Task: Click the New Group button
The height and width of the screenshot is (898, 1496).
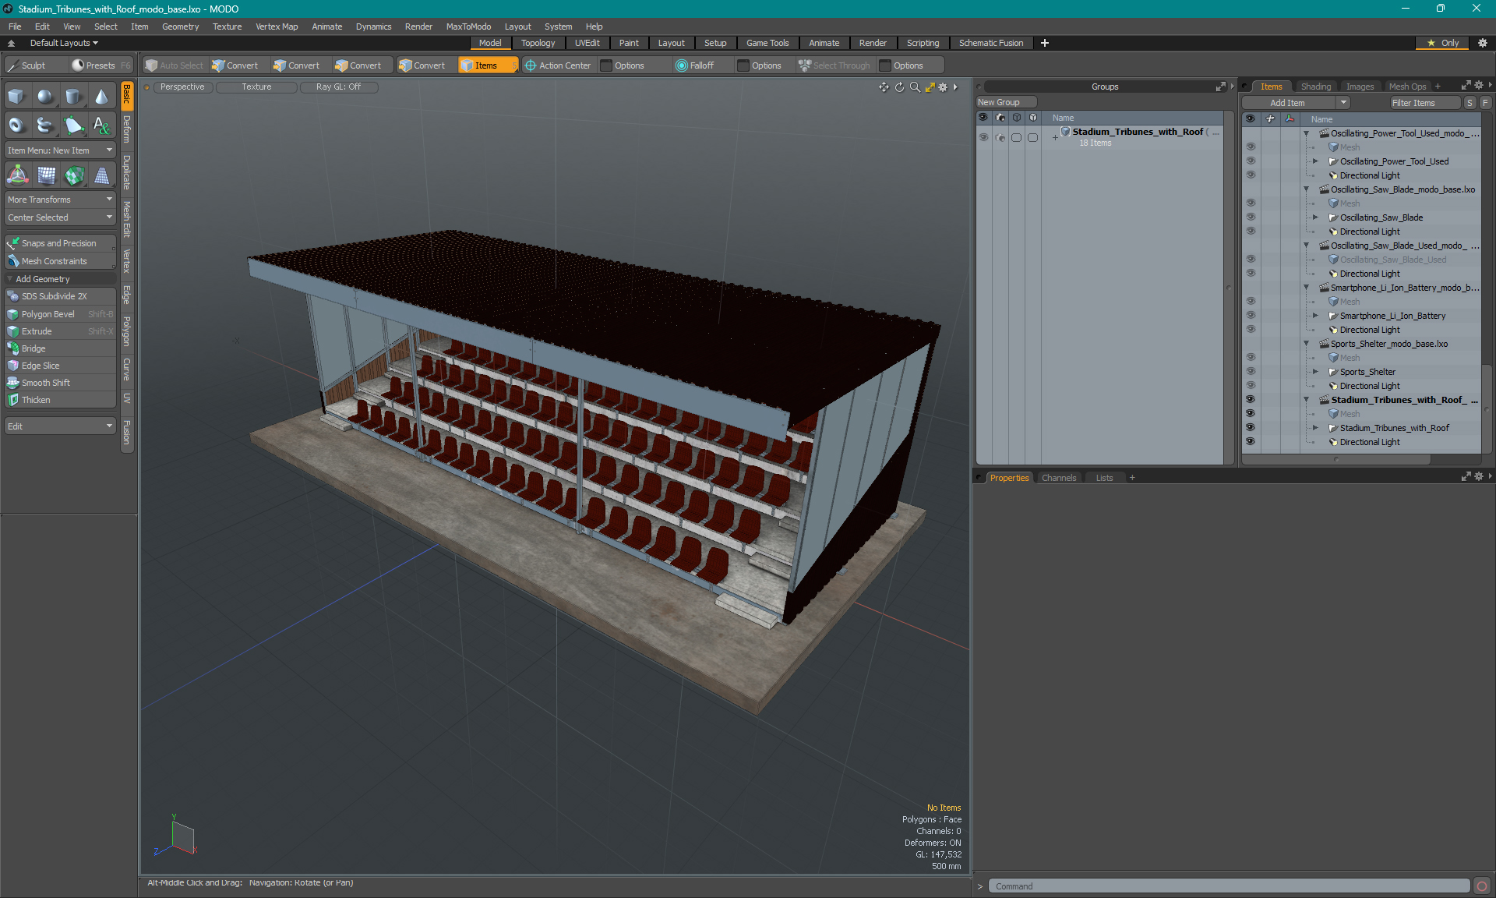Action: tap(1006, 102)
